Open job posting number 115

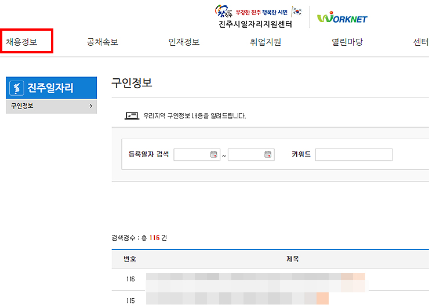[x=237, y=298]
